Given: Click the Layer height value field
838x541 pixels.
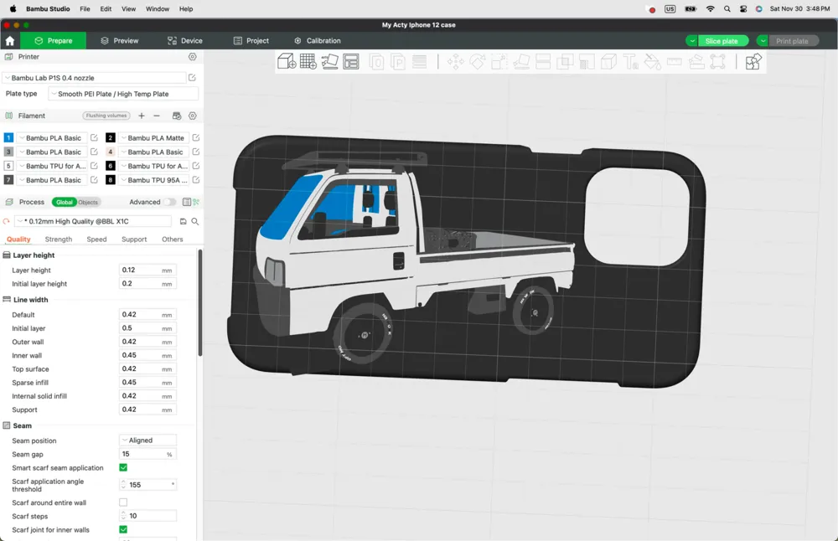Looking at the screenshot, I should [x=147, y=270].
